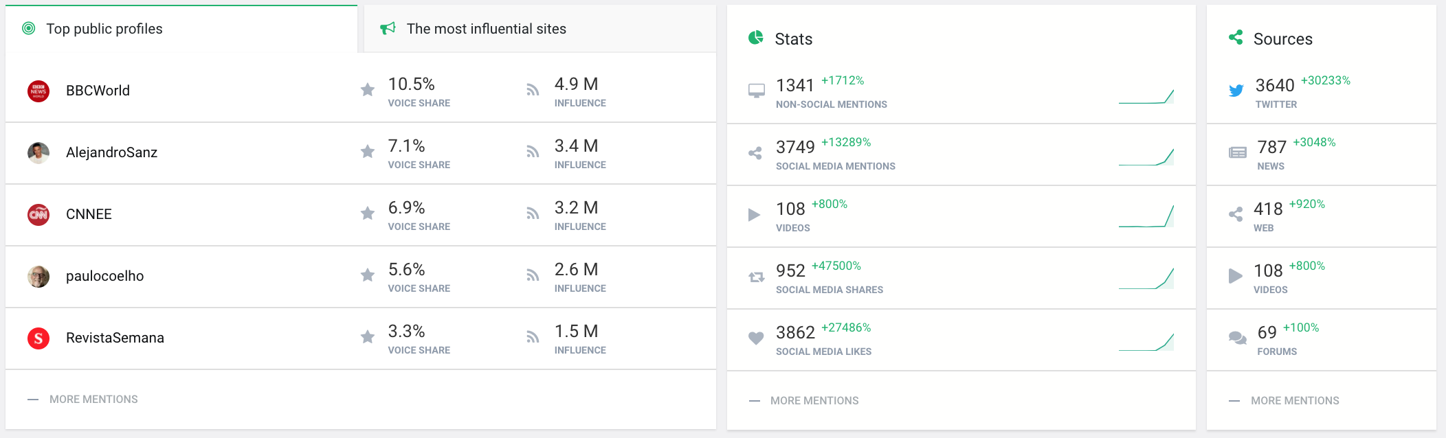Click the share icon for social media mentions
This screenshot has height=438, width=1446.
click(x=755, y=153)
